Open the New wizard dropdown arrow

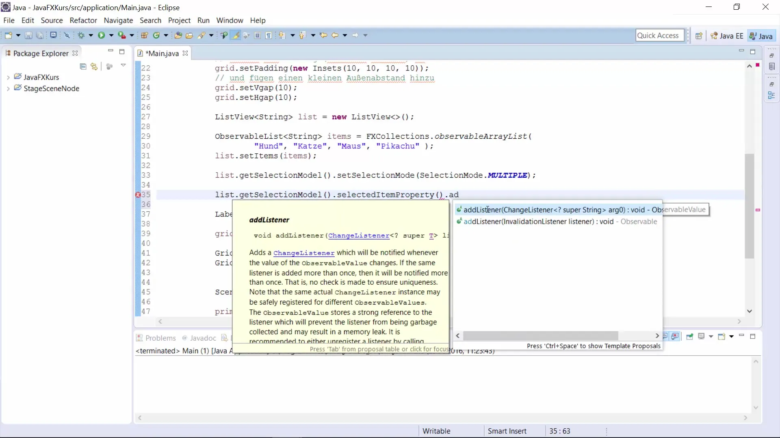(18, 35)
